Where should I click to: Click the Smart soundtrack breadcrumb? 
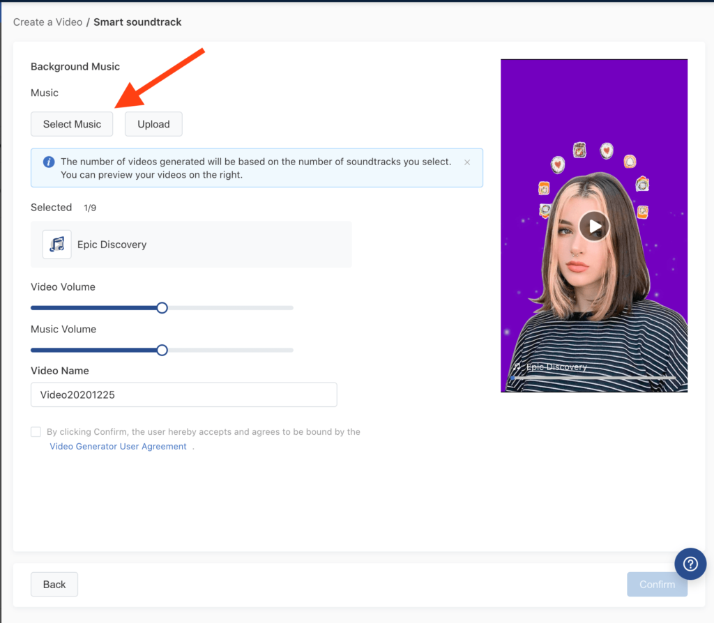[137, 22]
